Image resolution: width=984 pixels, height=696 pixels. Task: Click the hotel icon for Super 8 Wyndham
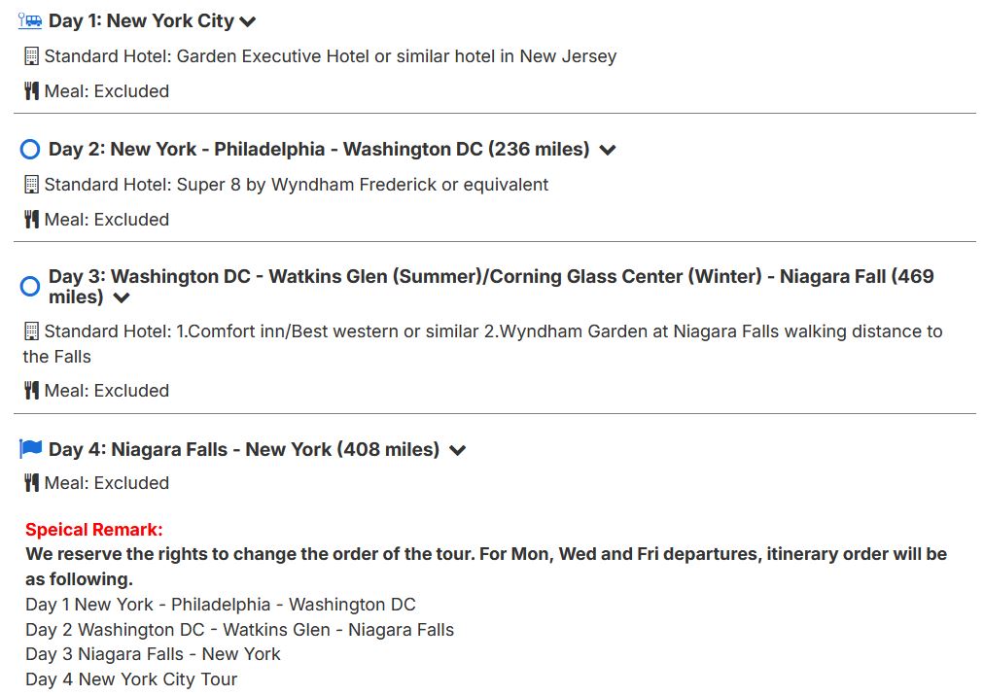[x=31, y=185]
